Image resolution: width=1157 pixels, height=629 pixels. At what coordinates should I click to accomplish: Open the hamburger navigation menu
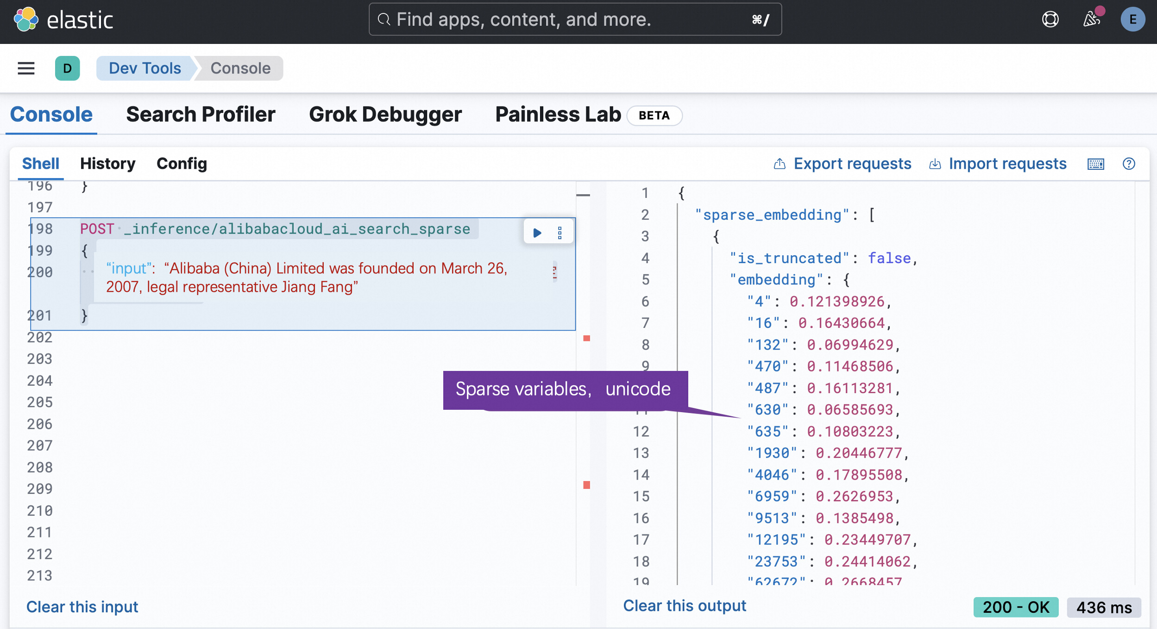(x=26, y=68)
